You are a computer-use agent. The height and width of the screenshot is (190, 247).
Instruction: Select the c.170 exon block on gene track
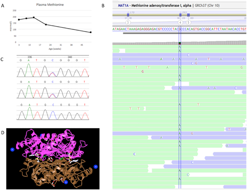point(128,15)
